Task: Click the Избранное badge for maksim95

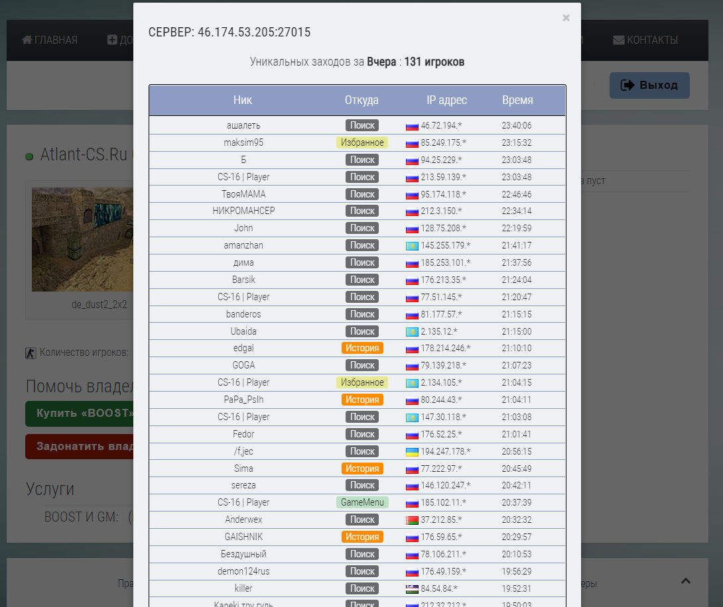Action: pos(362,142)
